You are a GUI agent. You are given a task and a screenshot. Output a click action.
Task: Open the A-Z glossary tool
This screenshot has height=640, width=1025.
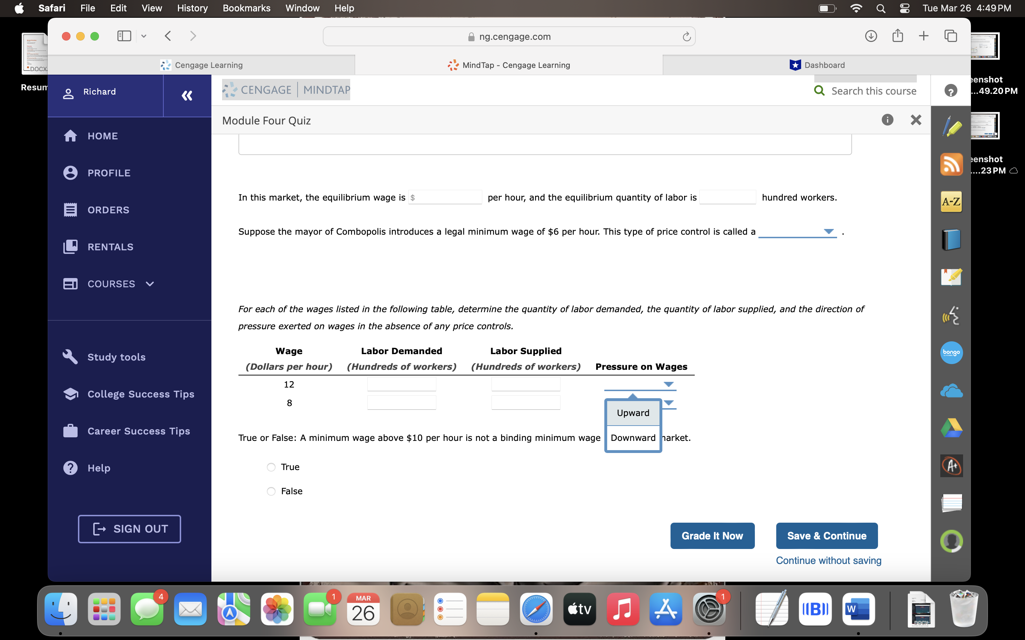[951, 202]
